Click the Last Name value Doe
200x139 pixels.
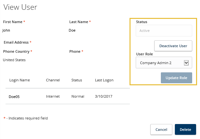[72, 30]
